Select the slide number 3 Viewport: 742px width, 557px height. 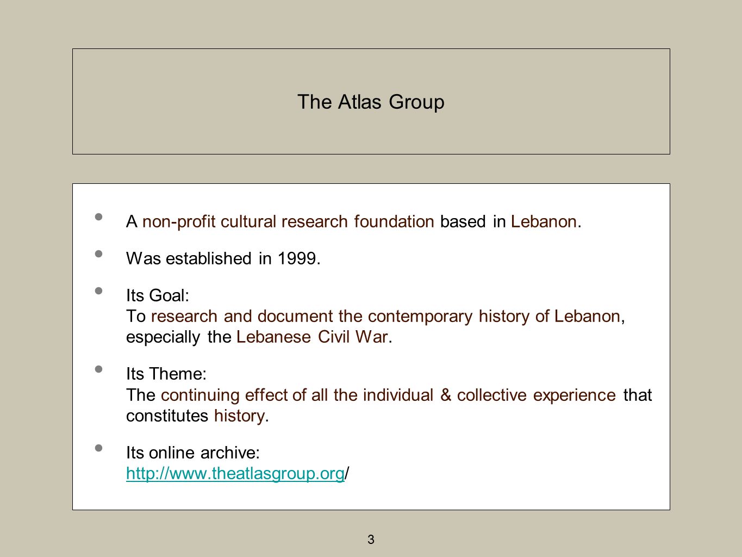pos(371,540)
